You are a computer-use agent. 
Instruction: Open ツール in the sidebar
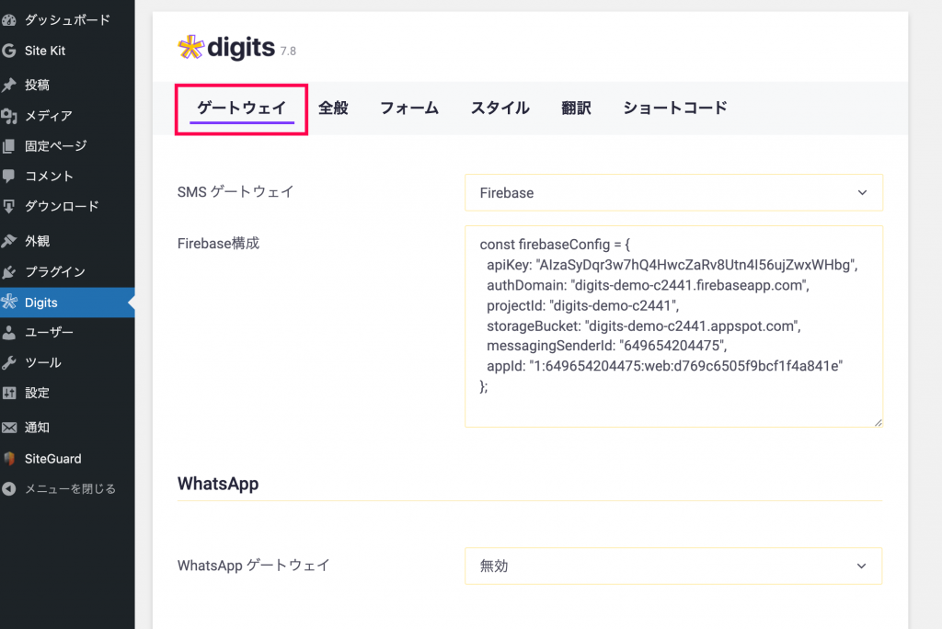click(x=67, y=362)
